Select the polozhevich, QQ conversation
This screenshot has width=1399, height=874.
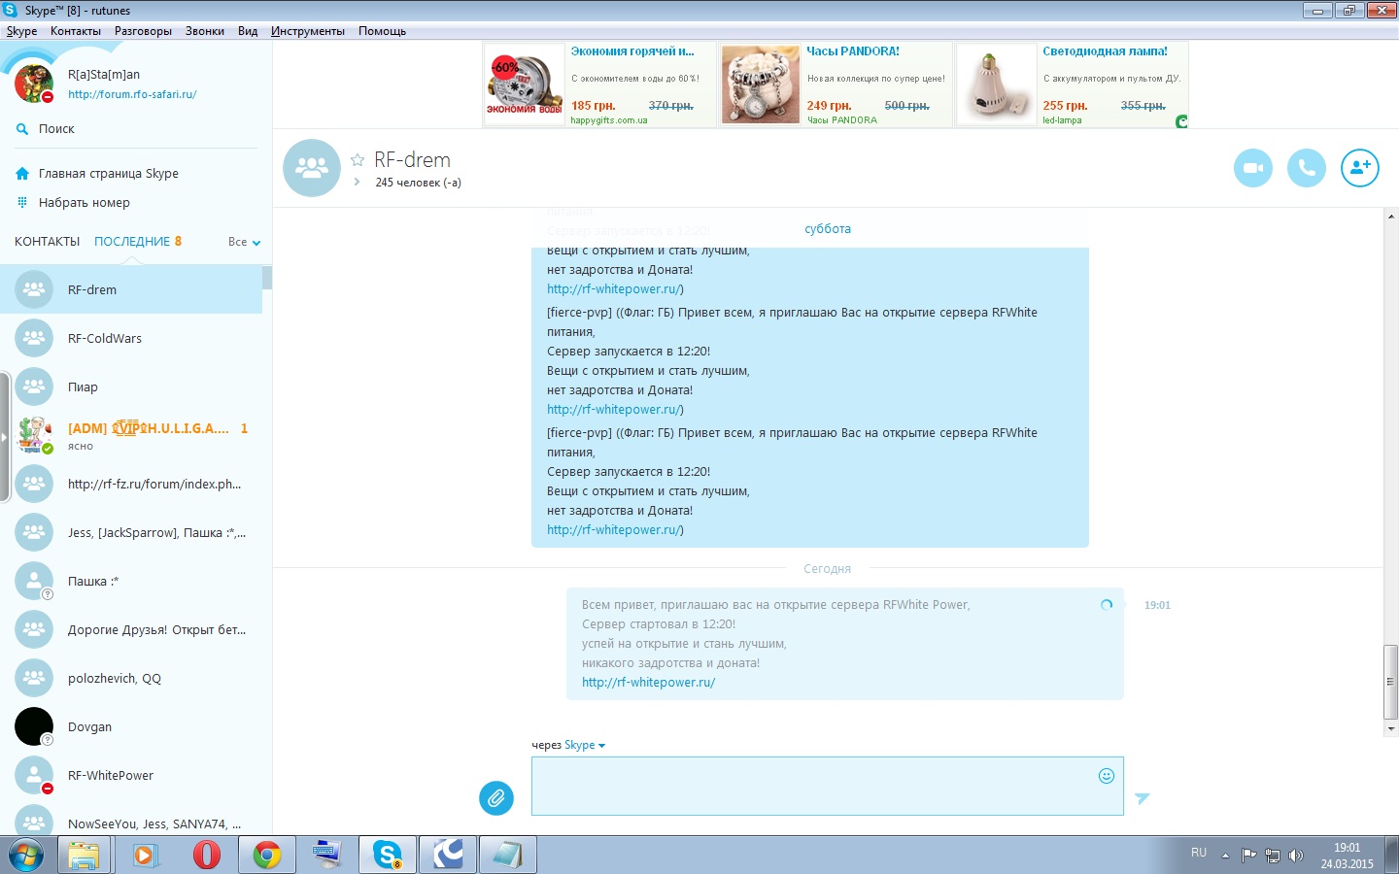click(131, 678)
